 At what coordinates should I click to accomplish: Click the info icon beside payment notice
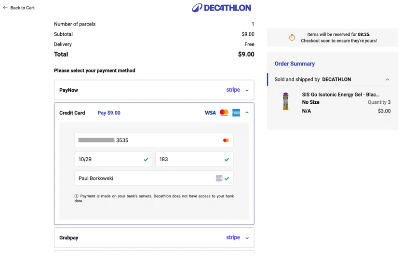point(76,196)
